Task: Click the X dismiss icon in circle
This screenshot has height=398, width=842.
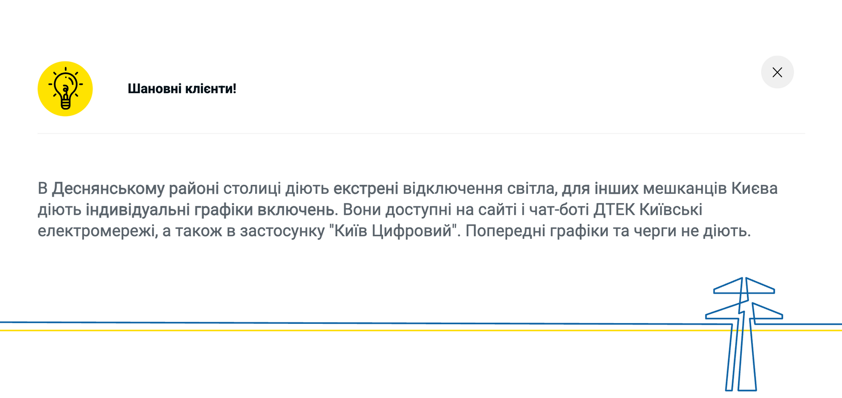Action: (778, 72)
